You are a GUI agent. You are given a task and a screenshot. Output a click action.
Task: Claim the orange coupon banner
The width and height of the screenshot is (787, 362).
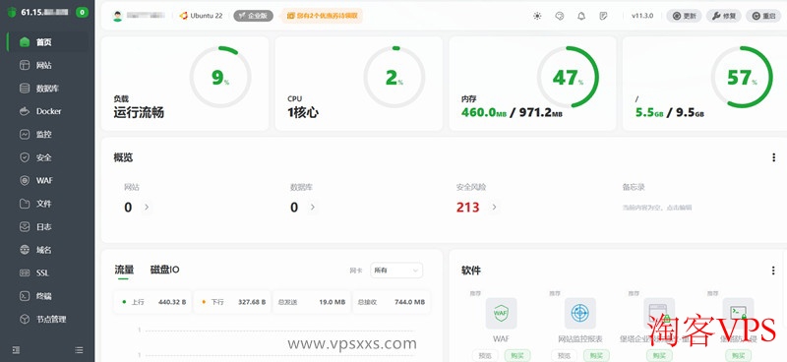pyautogui.click(x=322, y=16)
